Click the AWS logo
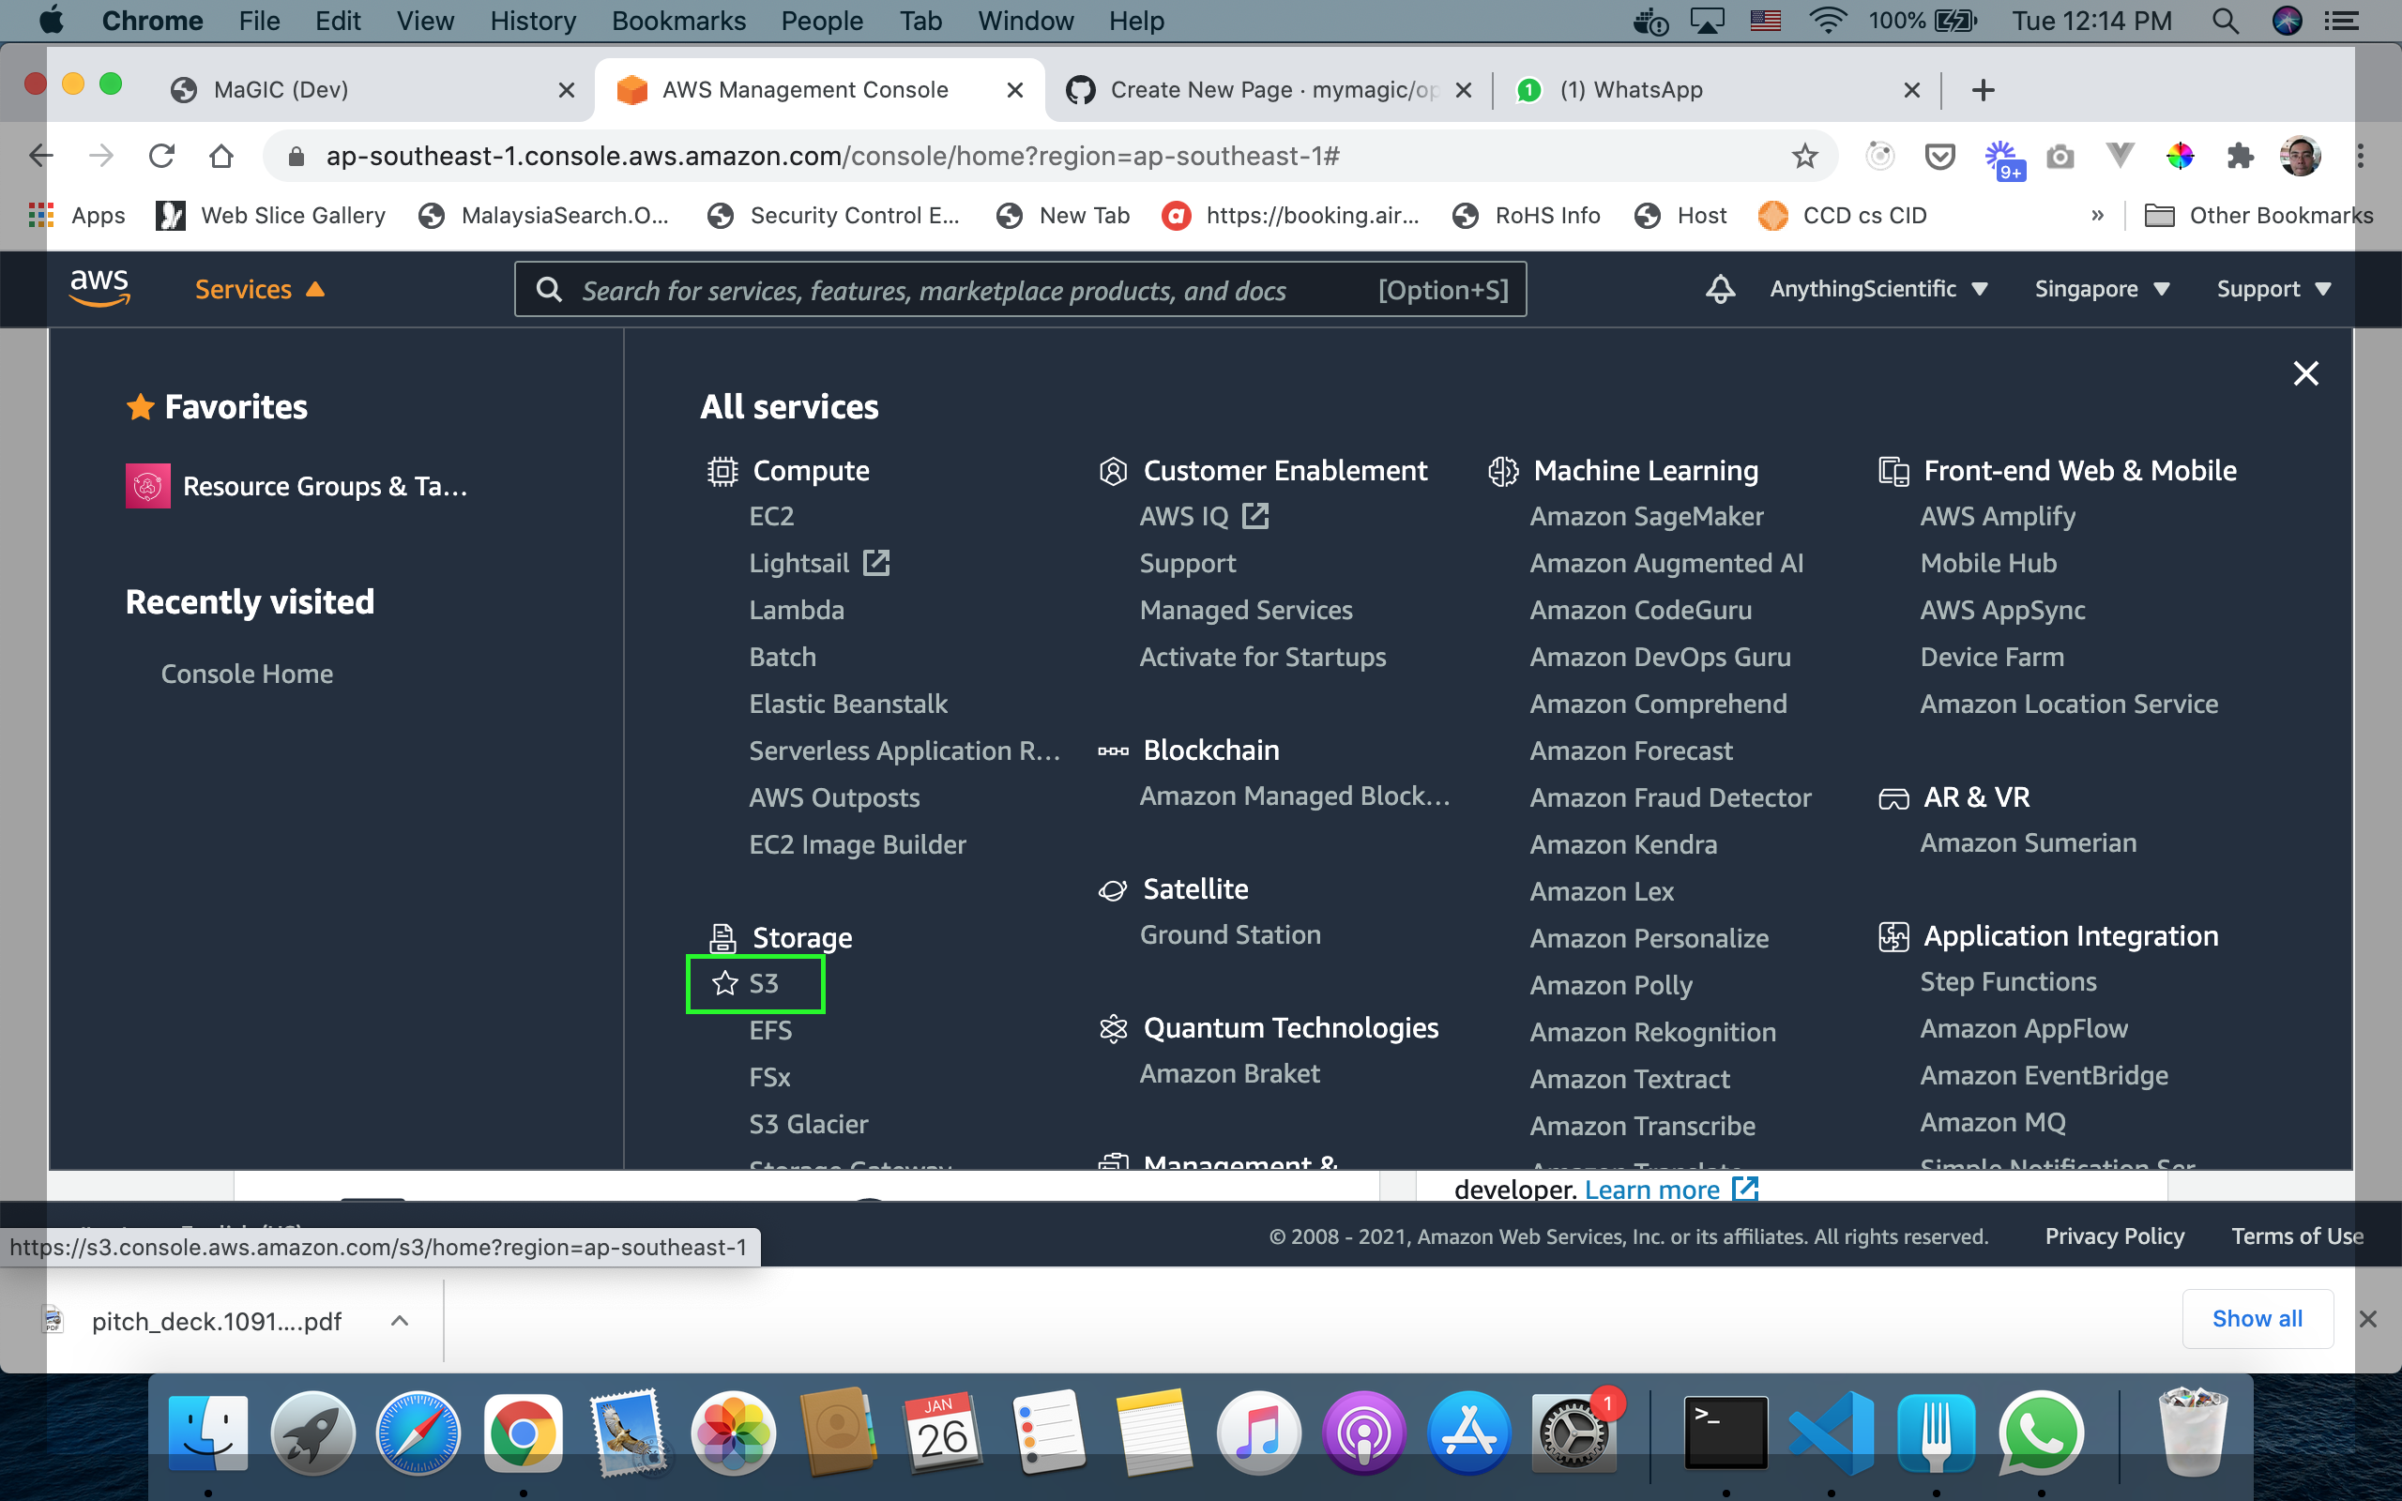Image resolution: width=2402 pixels, height=1501 pixels. [x=99, y=288]
